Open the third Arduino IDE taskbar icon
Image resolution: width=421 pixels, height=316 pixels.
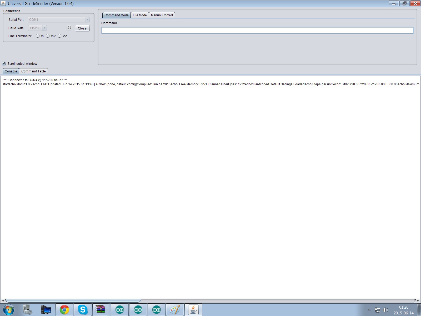157,310
